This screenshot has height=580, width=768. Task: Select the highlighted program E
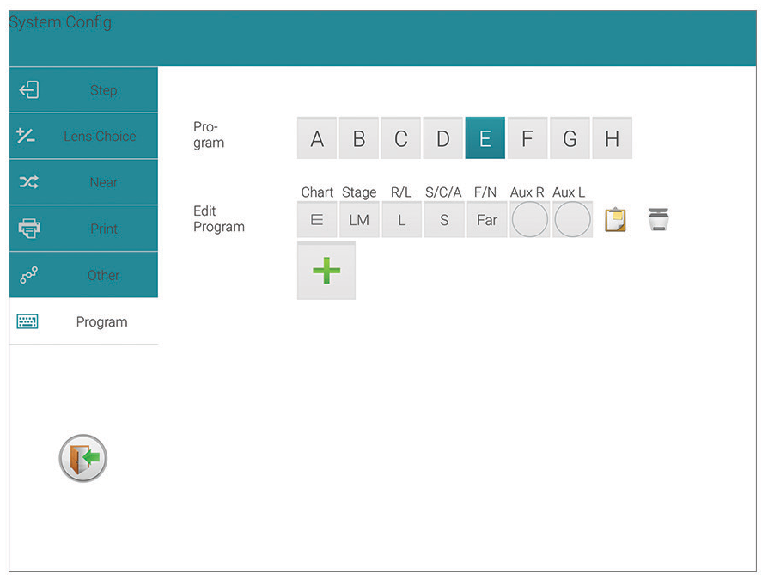[x=485, y=138]
